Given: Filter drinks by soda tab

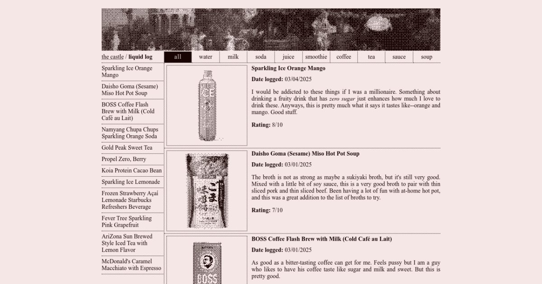Looking at the screenshot, I should pyautogui.click(x=261, y=57).
